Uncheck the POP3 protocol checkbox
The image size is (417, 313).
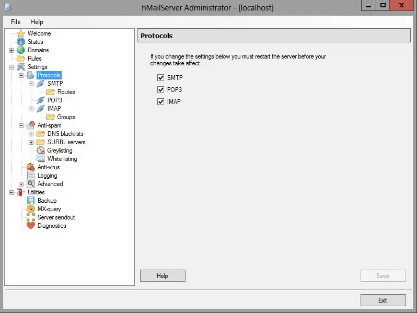coord(160,90)
